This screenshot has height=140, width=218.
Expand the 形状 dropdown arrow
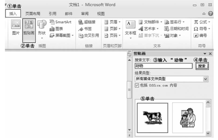[x=42, y=38]
